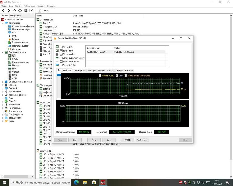
Task: Open the Отчёт report toolbar item
Action: [43, 11]
